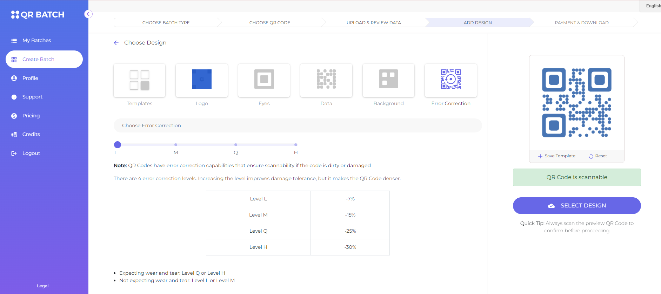Select the Create Batch menu label
Viewport: 661px width, 294px height.
point(38,59)
